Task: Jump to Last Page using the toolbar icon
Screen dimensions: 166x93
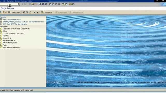Action: (x=59, y=4)
